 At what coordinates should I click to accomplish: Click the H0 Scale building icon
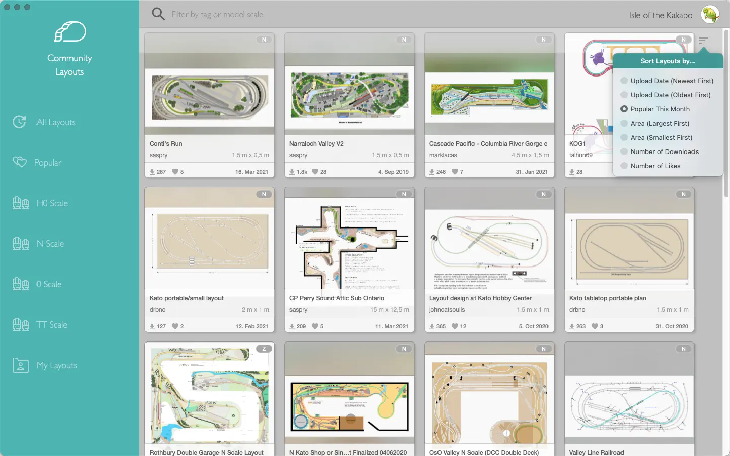pyautogui.click(x=21, y=203)
